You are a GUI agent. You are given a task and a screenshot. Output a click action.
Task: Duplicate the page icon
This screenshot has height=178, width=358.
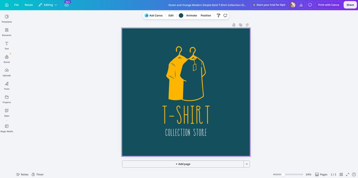(x=241, y=25)
